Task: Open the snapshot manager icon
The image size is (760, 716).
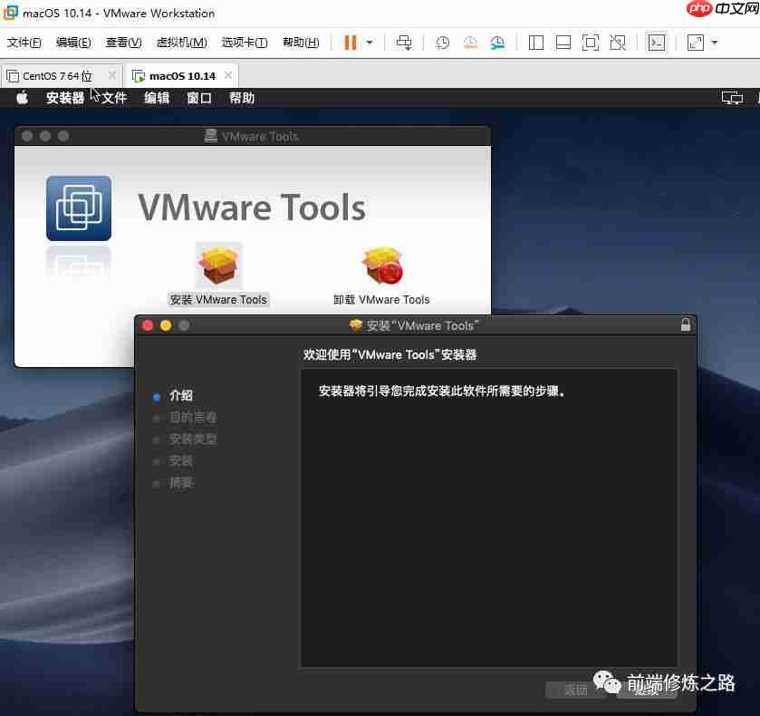Action: (x=497, y=44)
